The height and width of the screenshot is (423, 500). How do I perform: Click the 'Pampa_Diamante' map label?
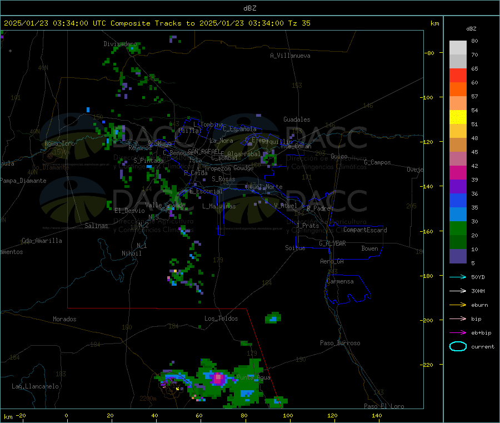tap(23, 181)
